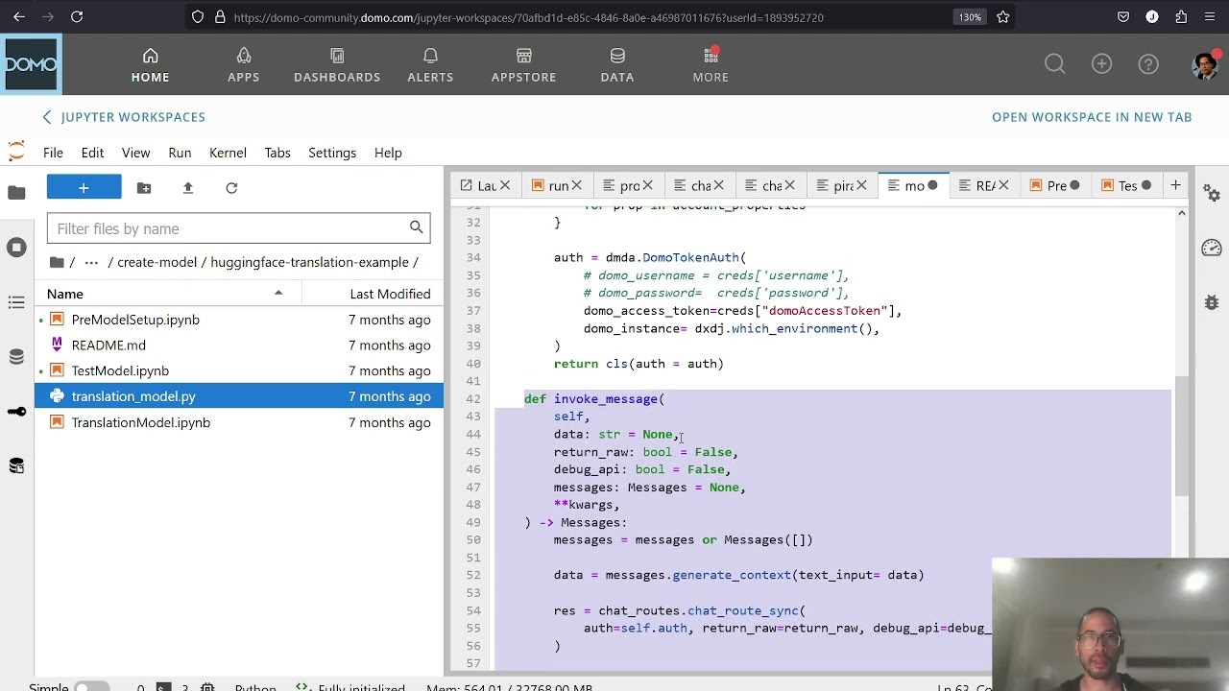This screenshot has height=691, width=1229.
Task: Click the filter search magnifier icon
Action: [x=416, y=228]
